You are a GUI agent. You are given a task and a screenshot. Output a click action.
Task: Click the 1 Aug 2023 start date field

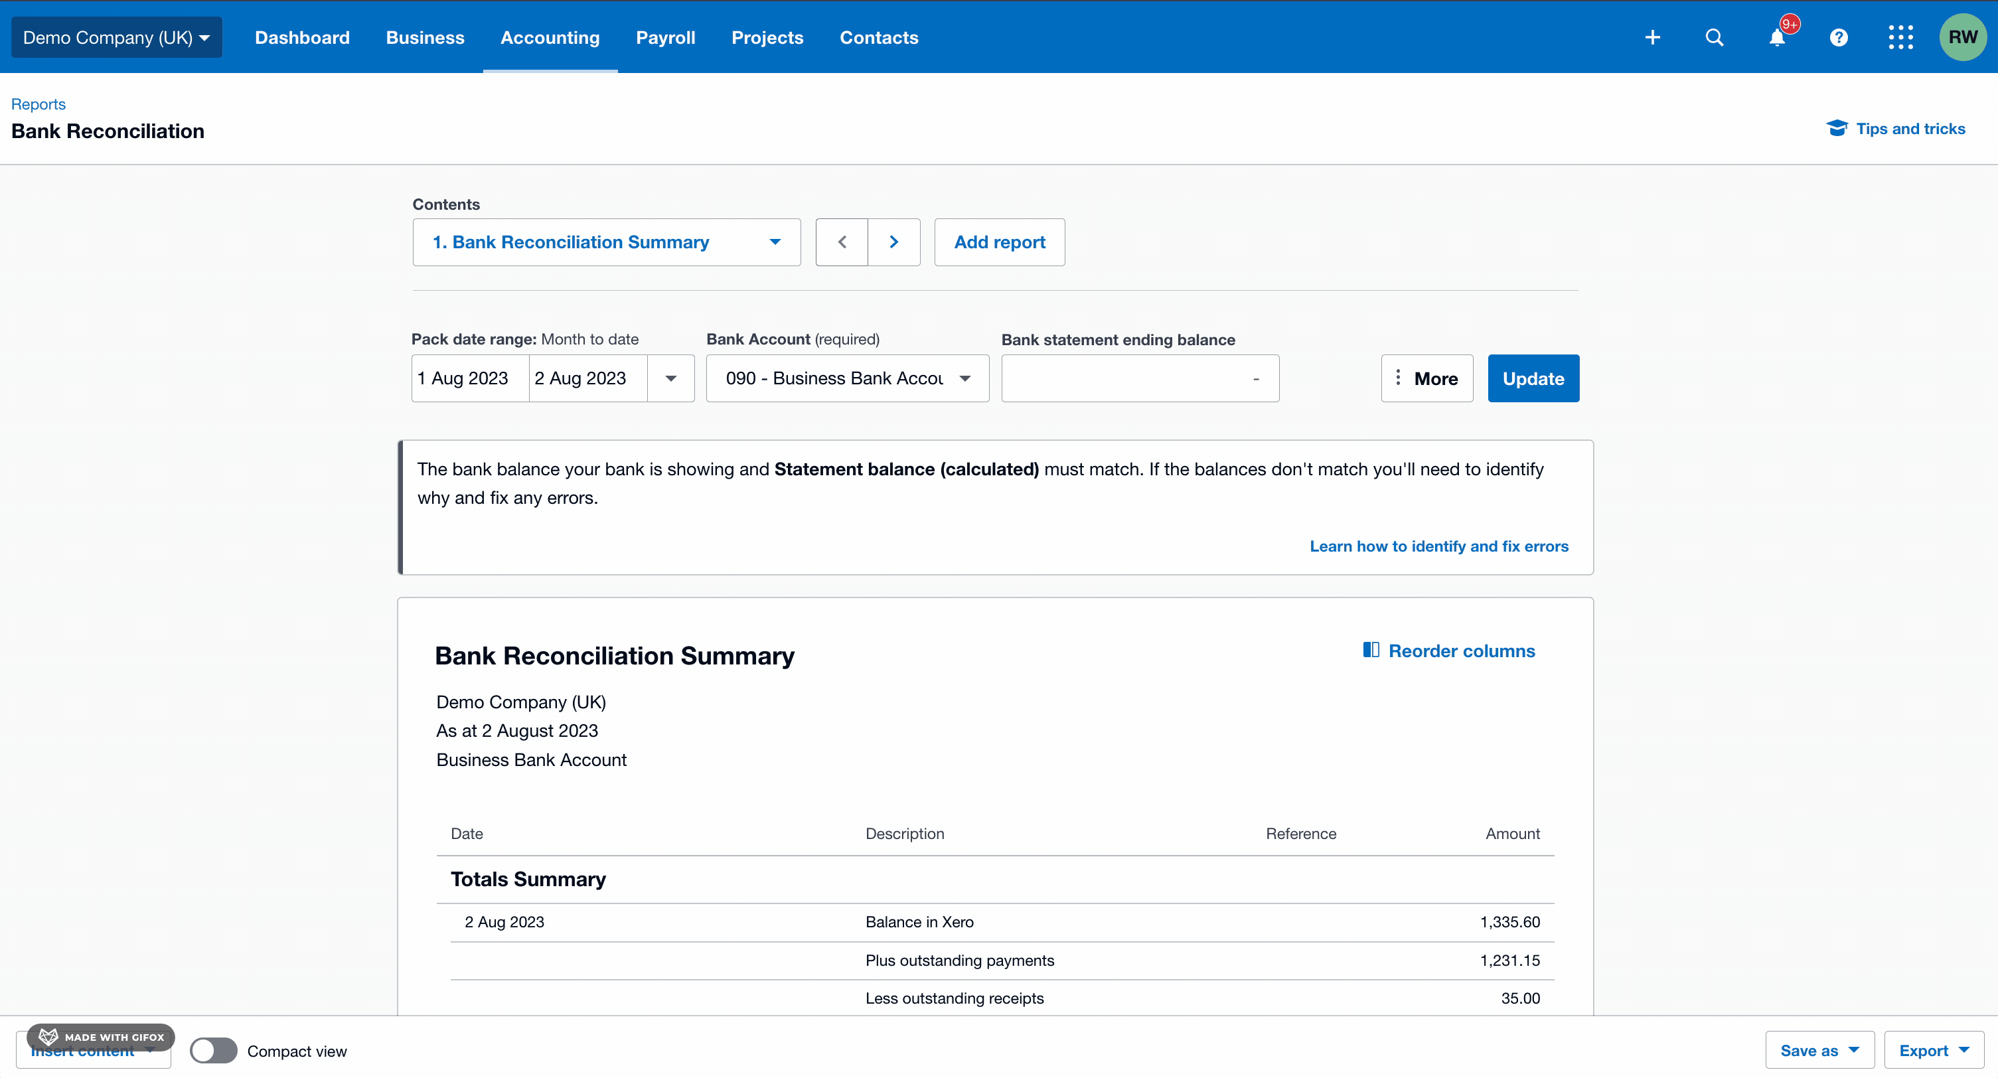pyautogui.click(x=470, y=378)
